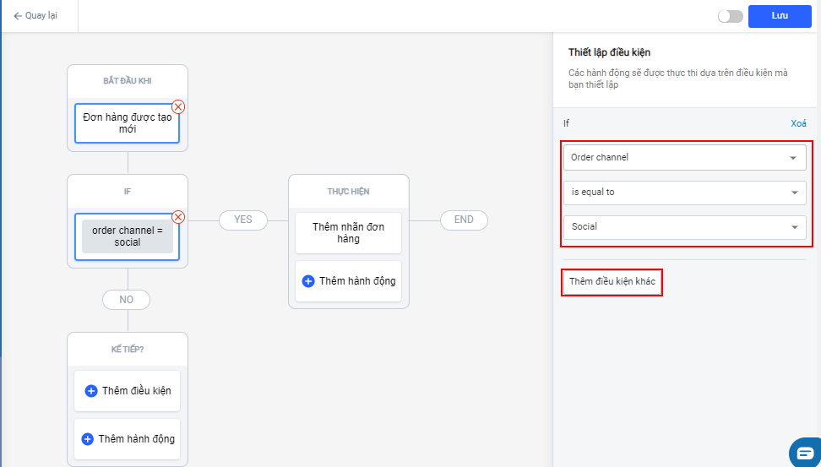Click the YES branch label

tap(242, 220)
